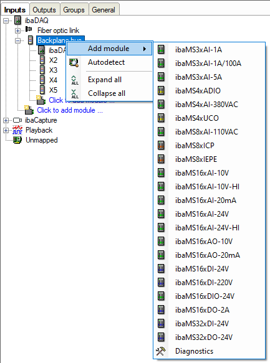
Task: Click the Expand all arrows icon
Action: tap(75, 80)
